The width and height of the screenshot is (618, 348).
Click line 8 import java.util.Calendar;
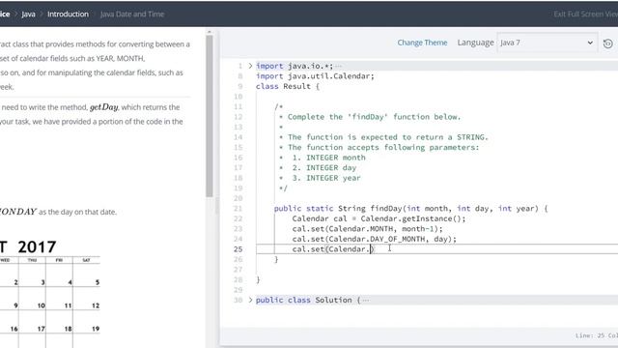point(315,76)
